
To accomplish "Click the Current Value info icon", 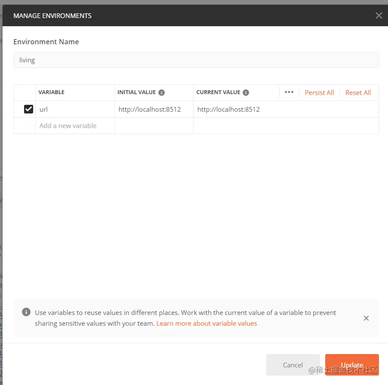I will (246, 92).
